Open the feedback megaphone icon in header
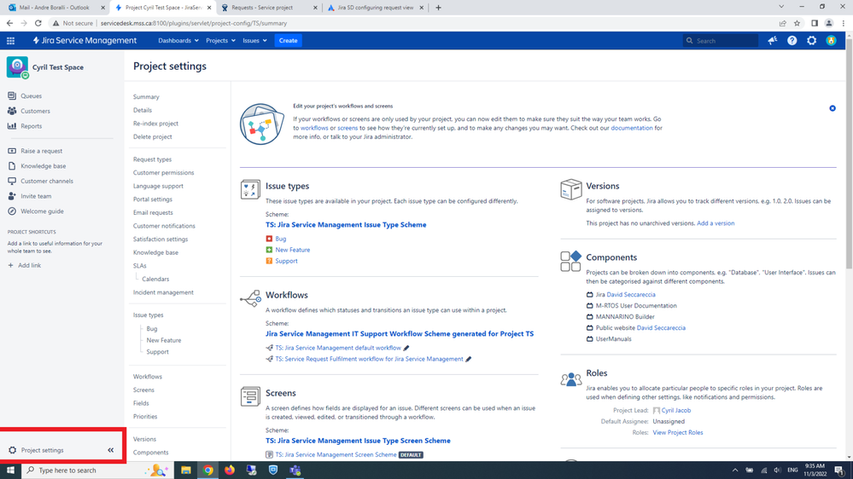Image resolution: width=853 pixels, height=479 pixels. click(x=773, y=41)
